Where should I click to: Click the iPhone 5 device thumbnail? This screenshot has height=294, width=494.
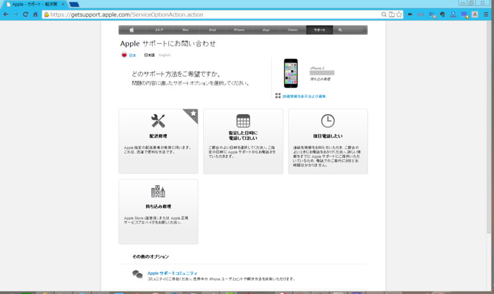(x=291, y=73)
